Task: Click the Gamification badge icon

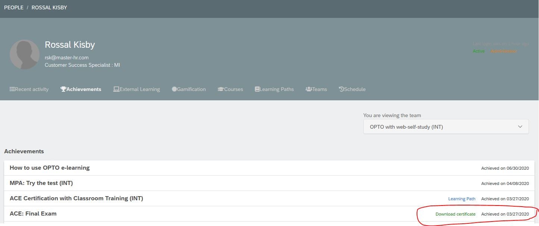Action: [174, 90]
